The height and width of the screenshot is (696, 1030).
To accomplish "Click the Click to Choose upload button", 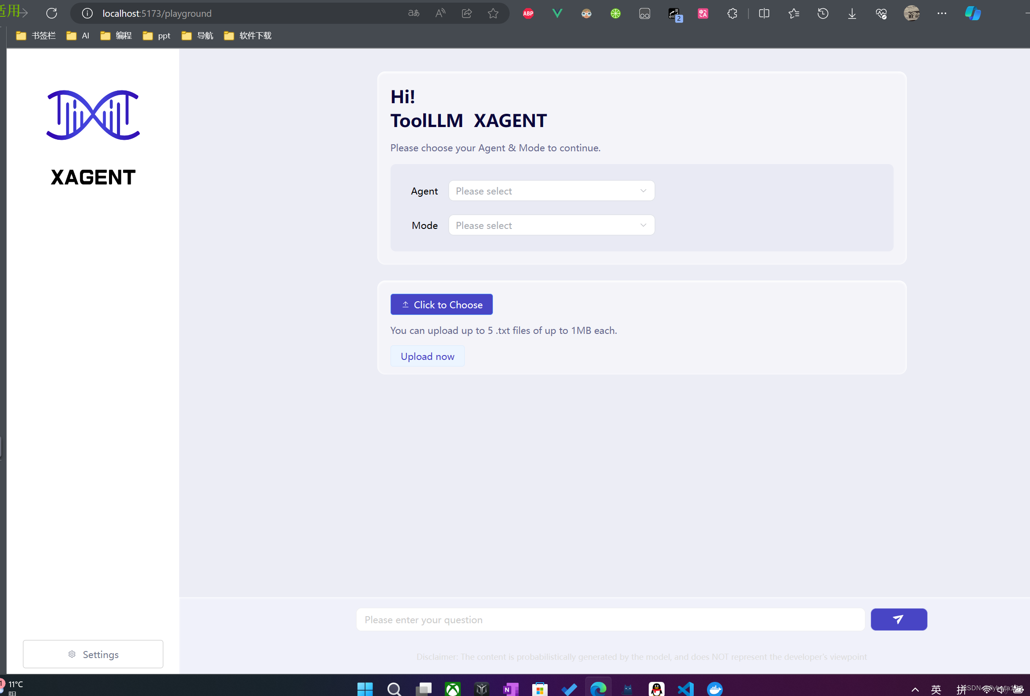I will (x=441, y=304).
